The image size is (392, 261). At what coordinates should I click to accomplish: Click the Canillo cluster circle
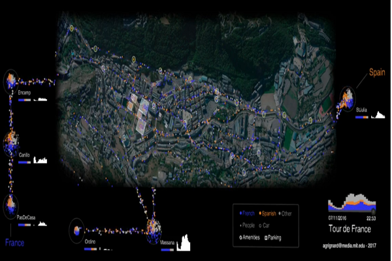[x=11, y=144]
